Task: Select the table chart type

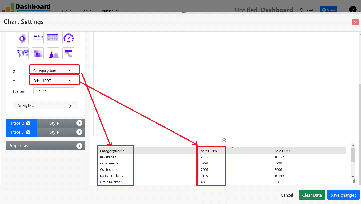Action: [53, 38]
